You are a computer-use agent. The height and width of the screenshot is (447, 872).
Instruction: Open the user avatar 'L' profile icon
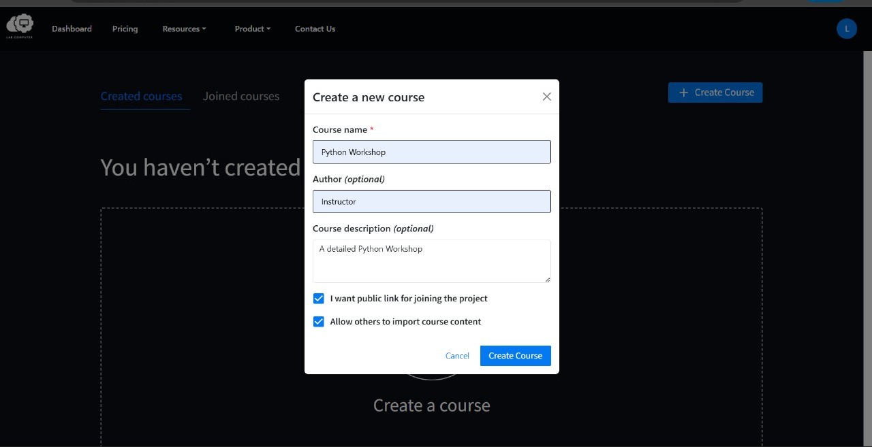point(847,29)
